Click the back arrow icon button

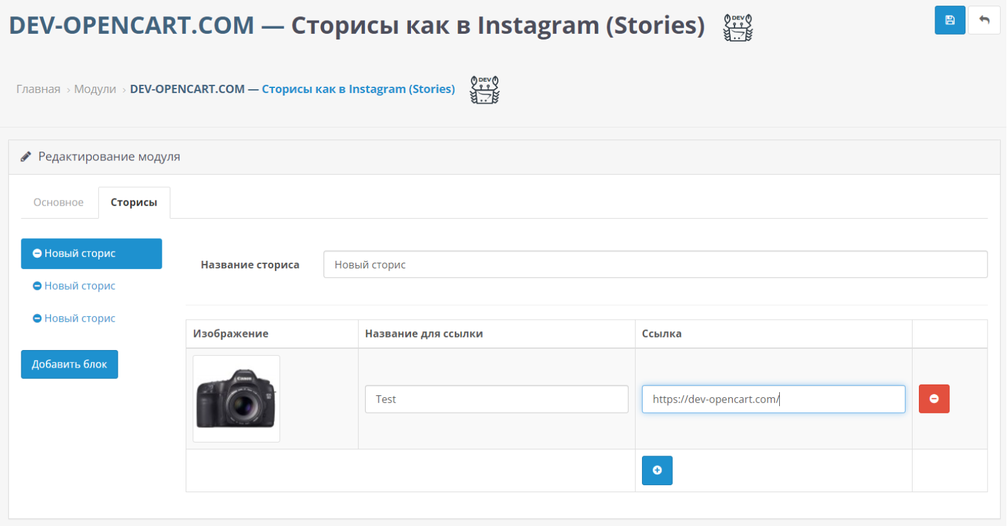coord(984,20)
